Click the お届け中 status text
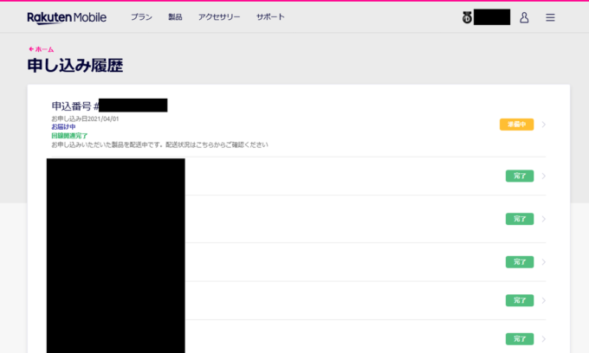 (x=63, y=127)
